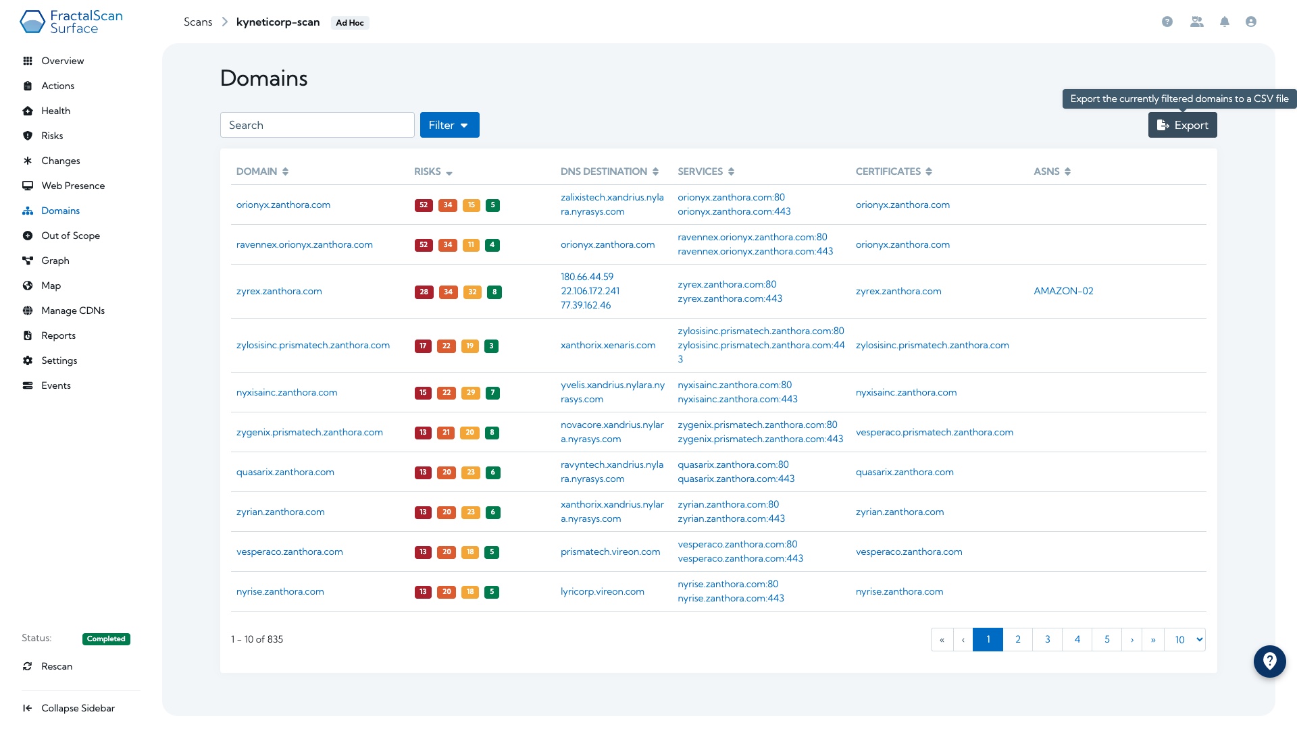Expand the Filter dropdown menu
This screenshot has height=729, width=1297.
tap(449, 125)
